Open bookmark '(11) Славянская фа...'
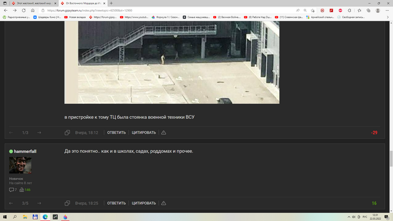This screenshot has height=221, width=393. (x=289, y=17)
